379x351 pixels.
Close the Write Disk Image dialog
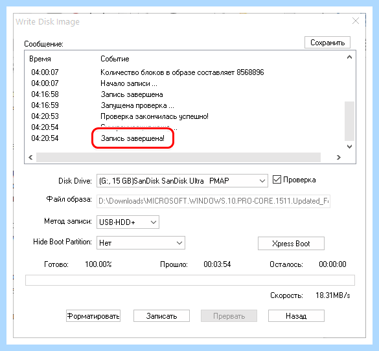(x=356, y=21)
